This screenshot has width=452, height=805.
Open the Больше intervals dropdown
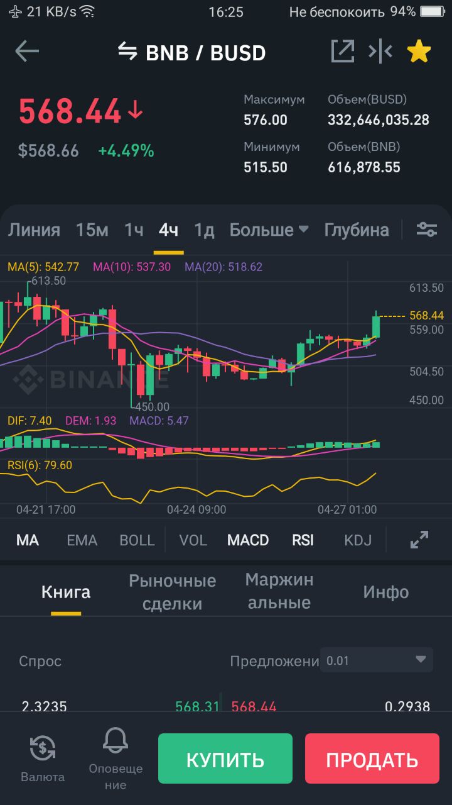tap(269, 230)
